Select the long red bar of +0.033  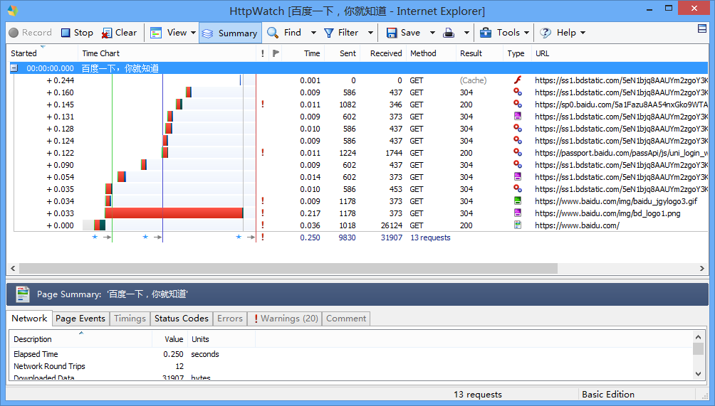point(174,213)
